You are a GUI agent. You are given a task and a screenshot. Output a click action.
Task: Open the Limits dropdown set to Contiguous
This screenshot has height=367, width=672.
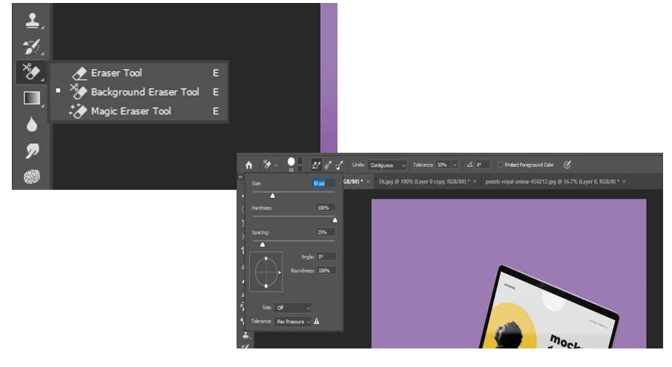(387, 165)
